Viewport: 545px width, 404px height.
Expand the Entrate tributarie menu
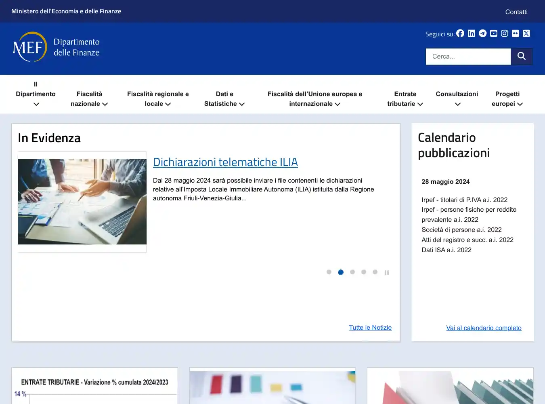coord(405,99)
